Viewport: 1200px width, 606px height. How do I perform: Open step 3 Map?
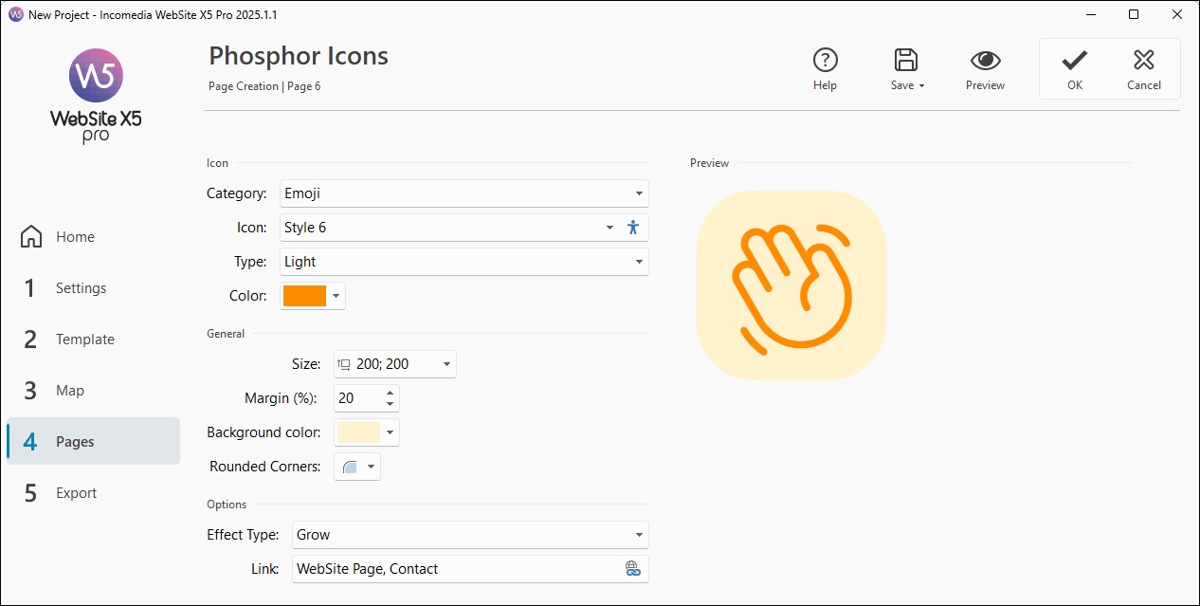tap(93, 391)
